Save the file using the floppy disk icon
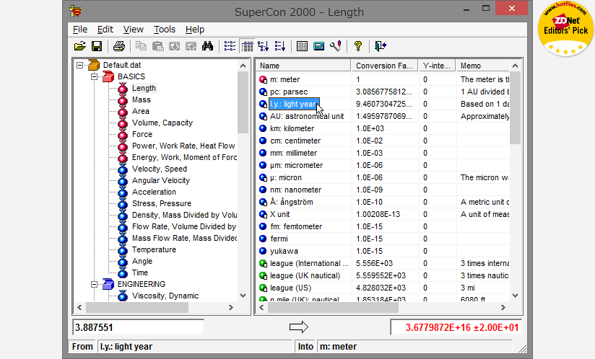Screen dimensions: 595x359 pyautogui.click(x=97, y=46)
